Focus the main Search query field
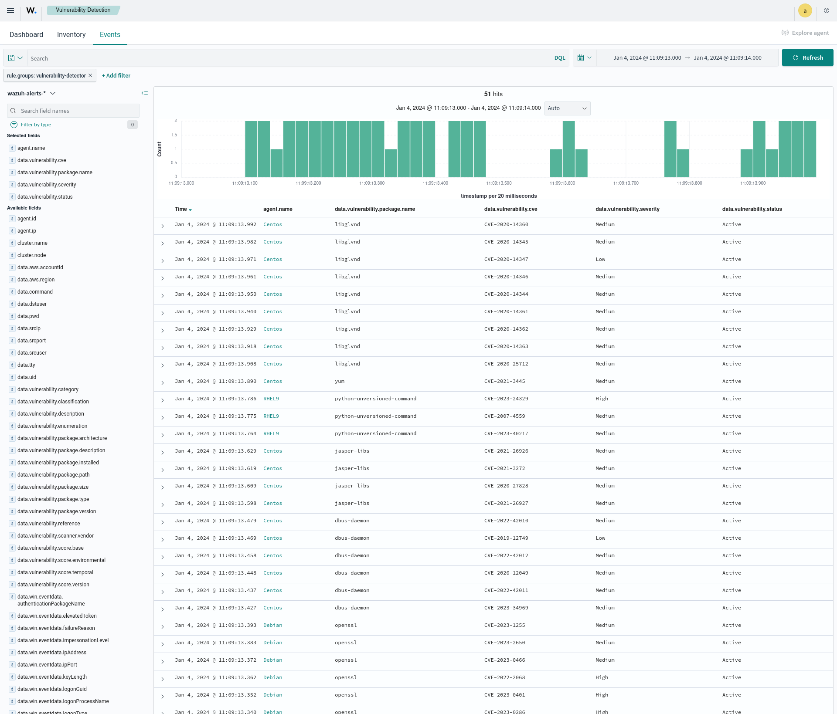This screenshot has width=837, height=714. (288, 58)
